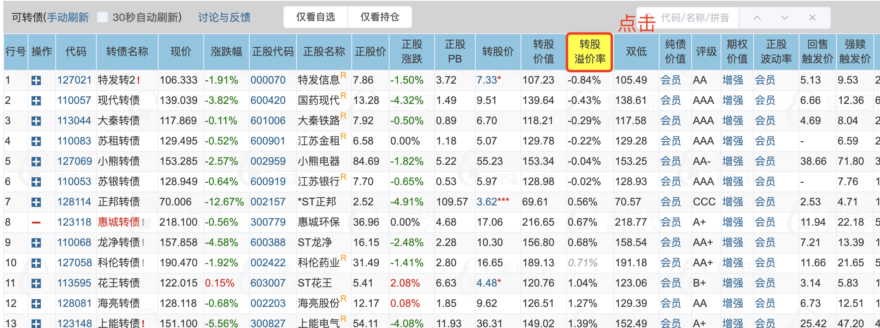The width and height of the screenshot is (880, 328).
Task: Open bond code 123118 link
Action: click(74, 222)
